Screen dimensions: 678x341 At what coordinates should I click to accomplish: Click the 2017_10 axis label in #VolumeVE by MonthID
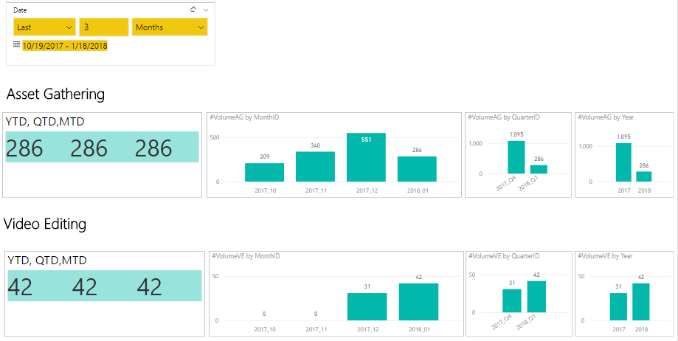click(x=265, y=329)
